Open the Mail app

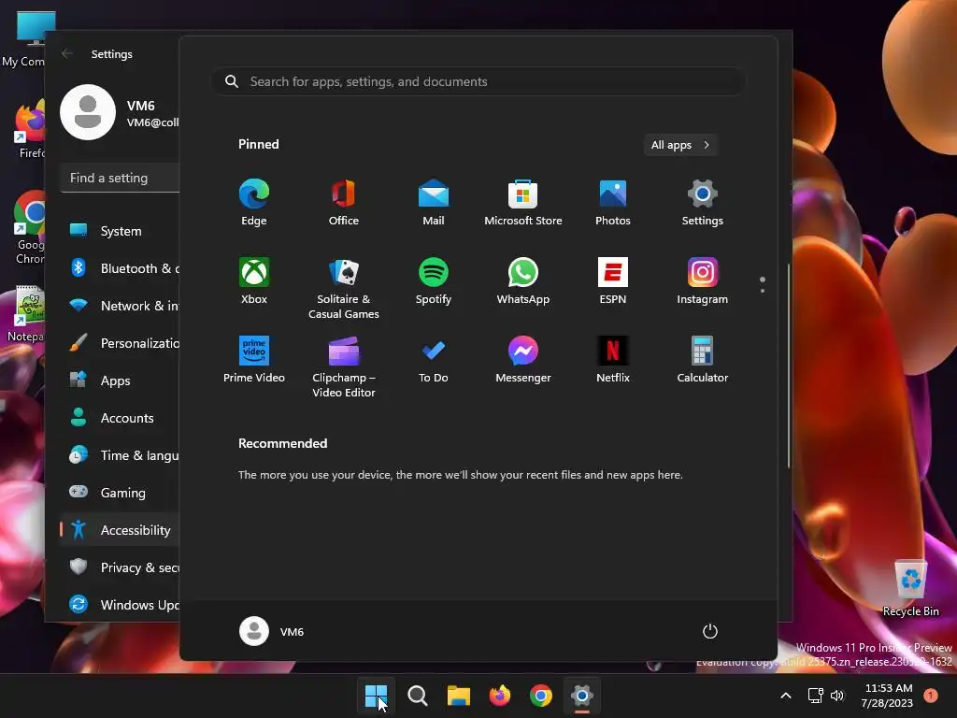click(x=434, y=203)
